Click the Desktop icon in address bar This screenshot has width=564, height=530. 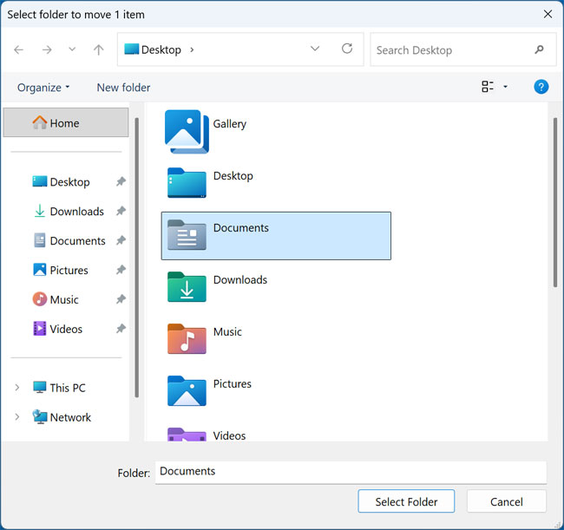132,49
